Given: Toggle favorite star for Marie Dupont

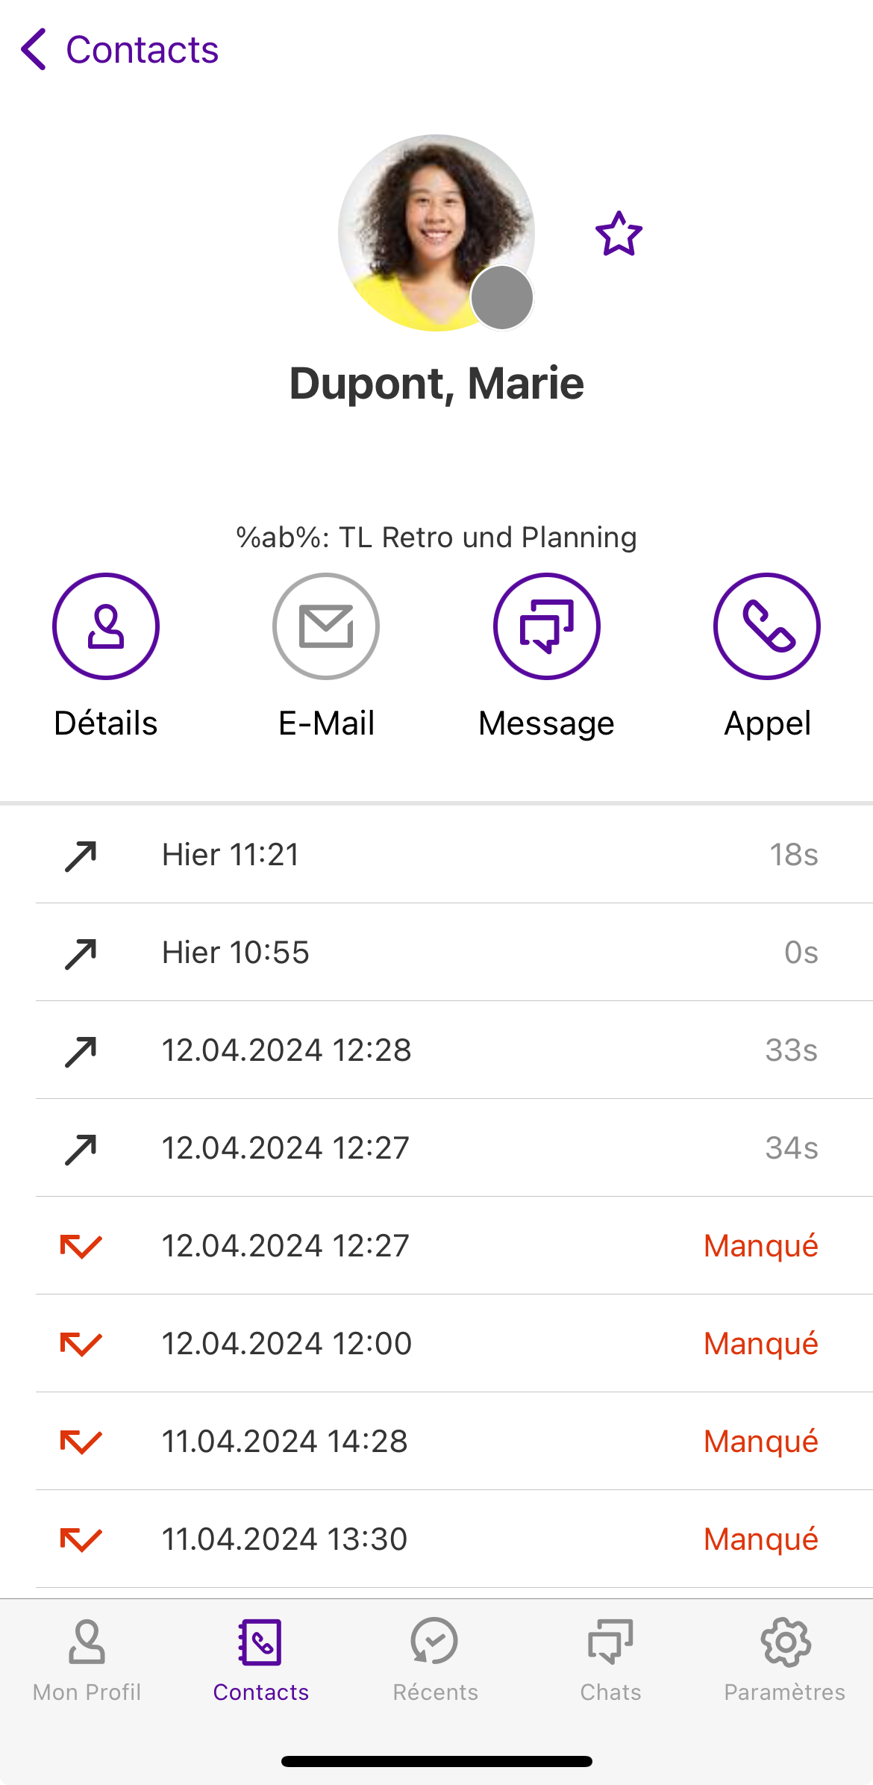Looking at the screenshot, I should pyautogui.click(x=619, y=234).
